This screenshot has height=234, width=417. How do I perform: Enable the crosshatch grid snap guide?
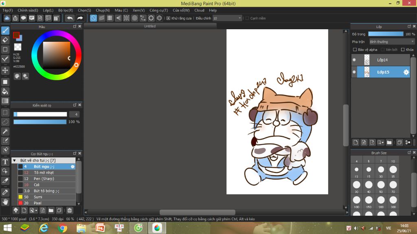pyautogui.click(x=110, y=18)
